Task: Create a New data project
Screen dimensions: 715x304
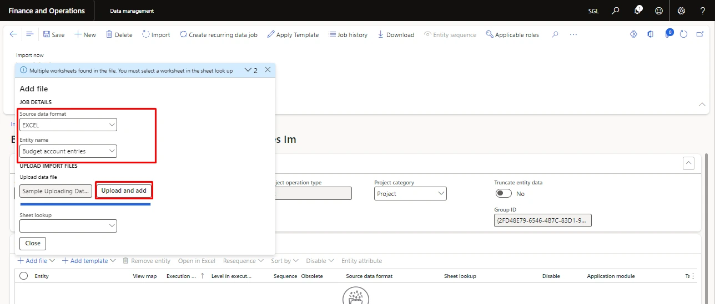Action: pyautogui.click(x=85, y=34)
